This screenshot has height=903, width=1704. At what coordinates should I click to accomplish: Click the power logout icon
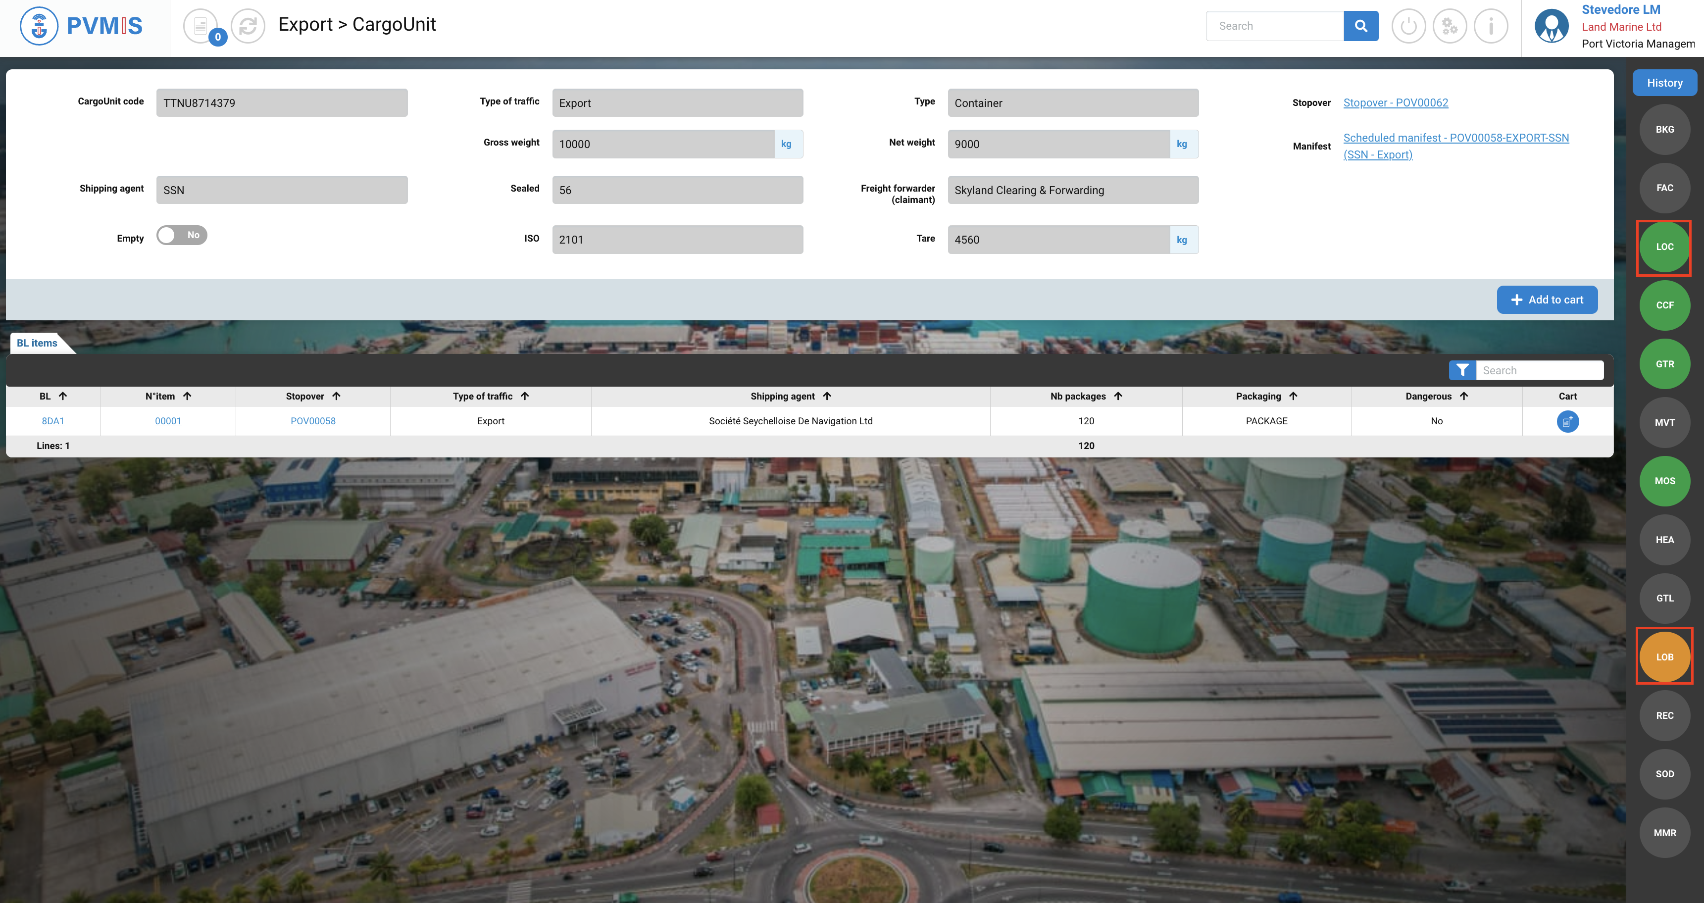point(1408,26)
